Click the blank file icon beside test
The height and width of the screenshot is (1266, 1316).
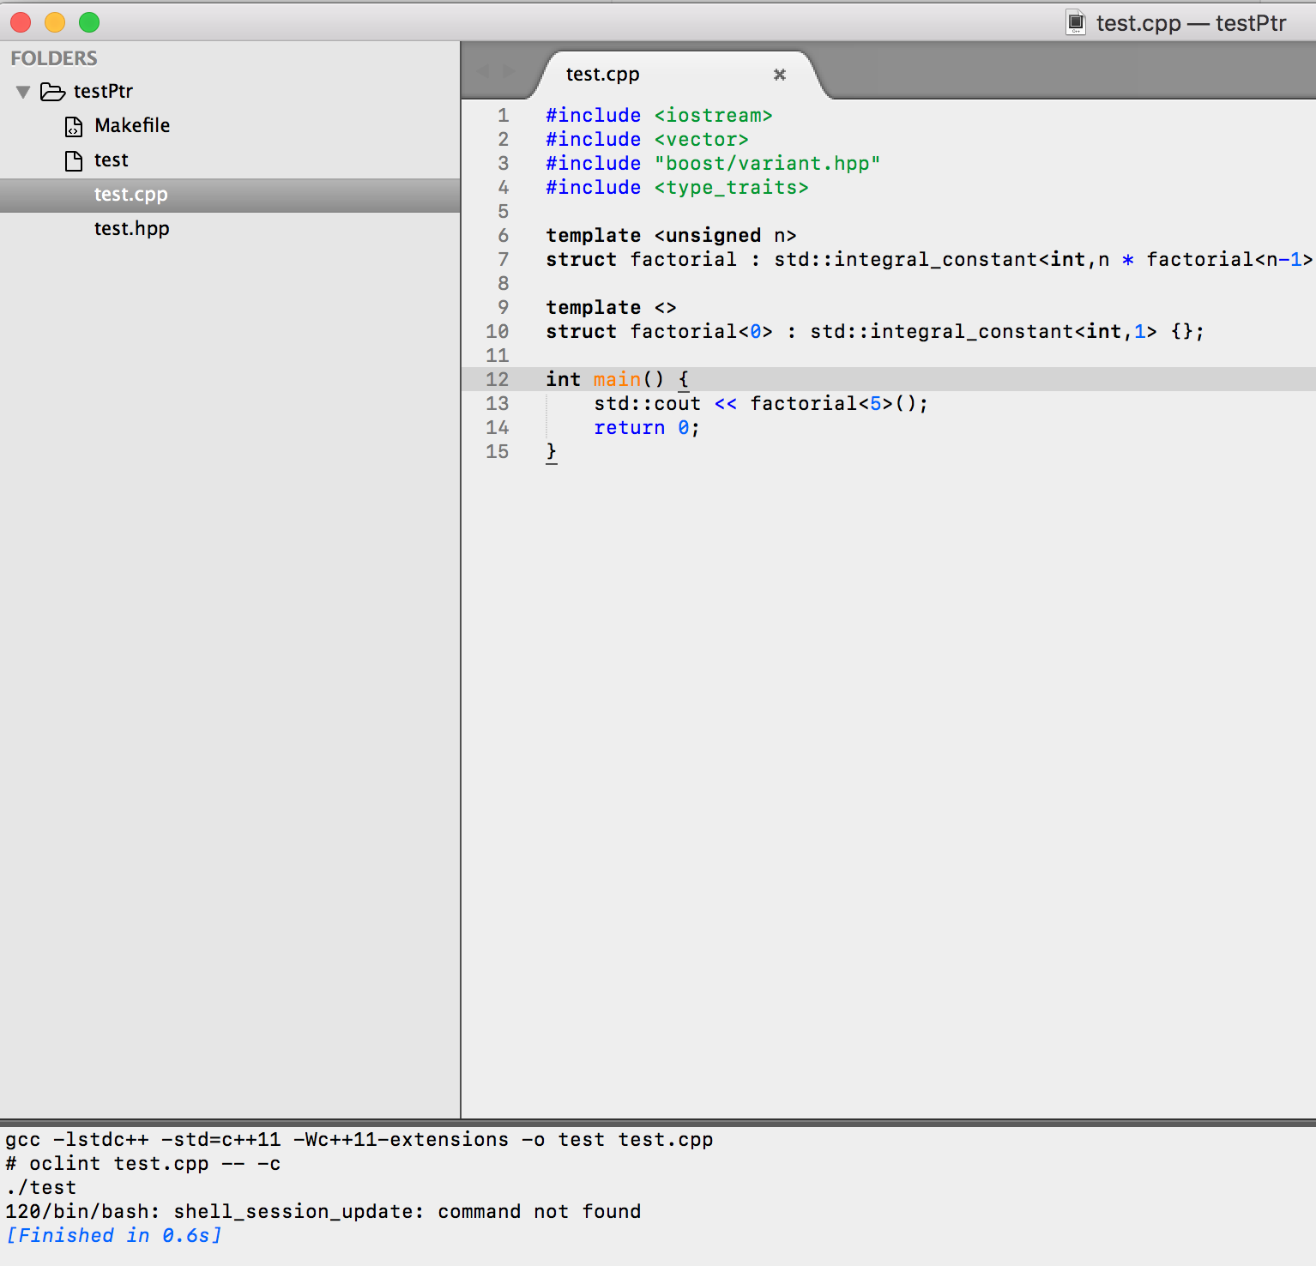[x=74, y=160]
